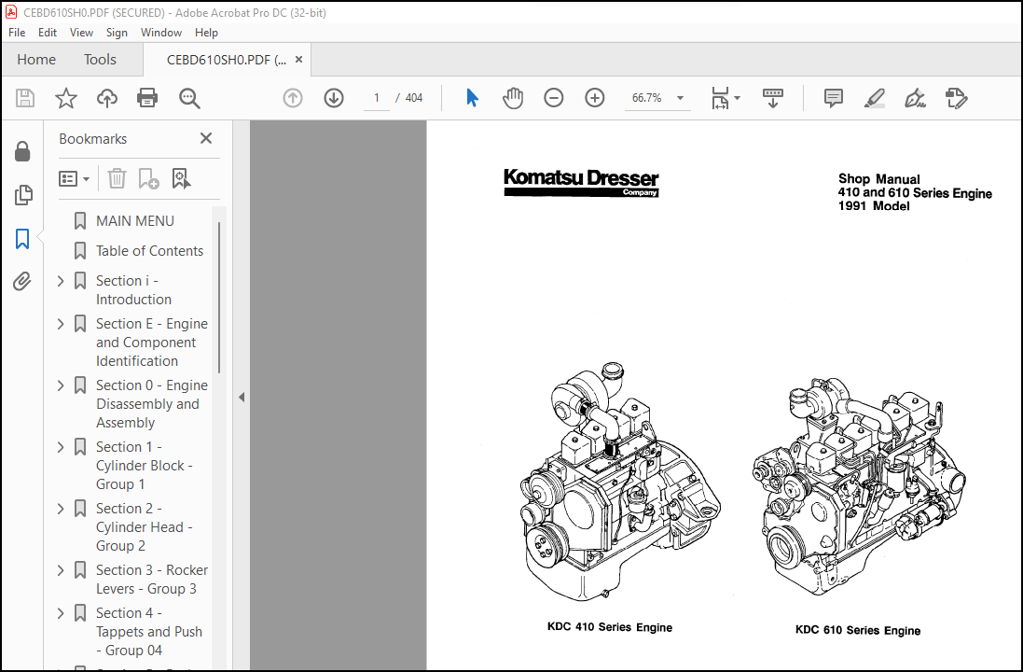The width and height of the screenshot is (1023, 672).
Task: Click the cloud upload icon
Action: tap(107, 98)
